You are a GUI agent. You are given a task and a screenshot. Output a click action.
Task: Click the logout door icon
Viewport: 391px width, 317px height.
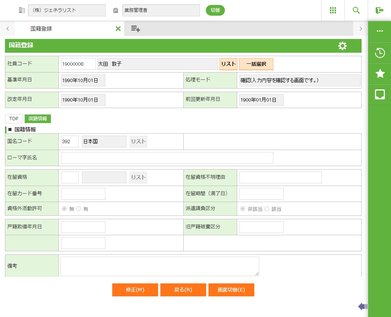click(x=379, y=10)
